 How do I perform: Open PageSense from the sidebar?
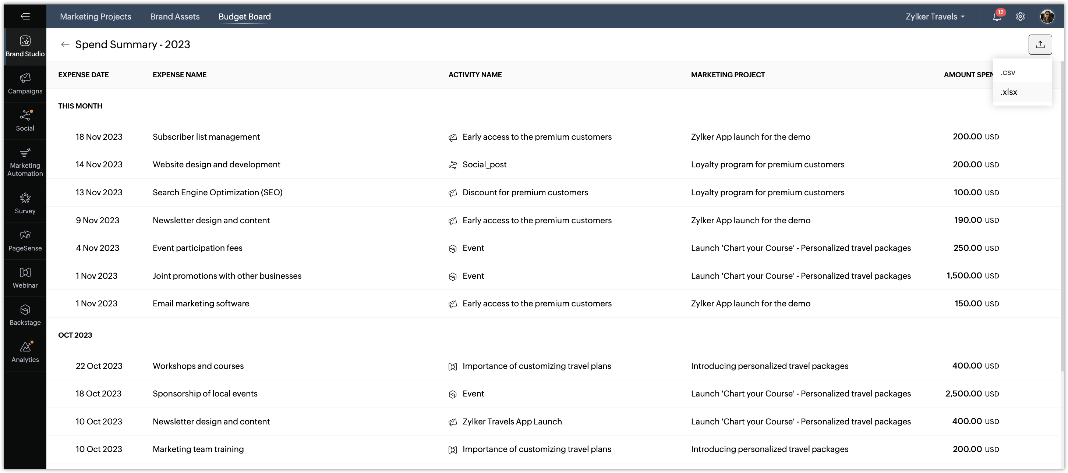(x=25, y=241)
